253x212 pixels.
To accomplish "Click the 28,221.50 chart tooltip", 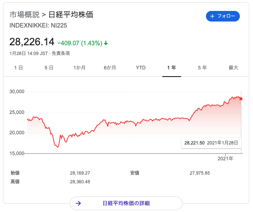I will tap(211, 143).
